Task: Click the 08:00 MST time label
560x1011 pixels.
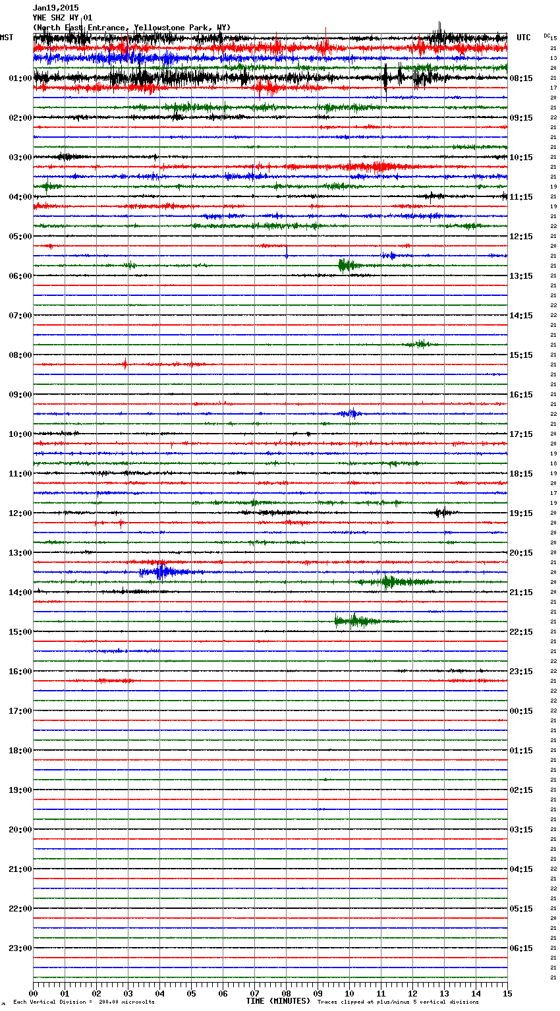Action: 20,355
